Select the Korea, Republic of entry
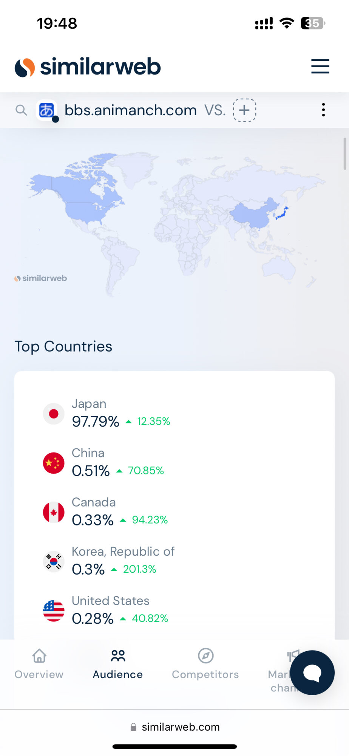Viewport: 349px width, 756px height. pos(123,552)
